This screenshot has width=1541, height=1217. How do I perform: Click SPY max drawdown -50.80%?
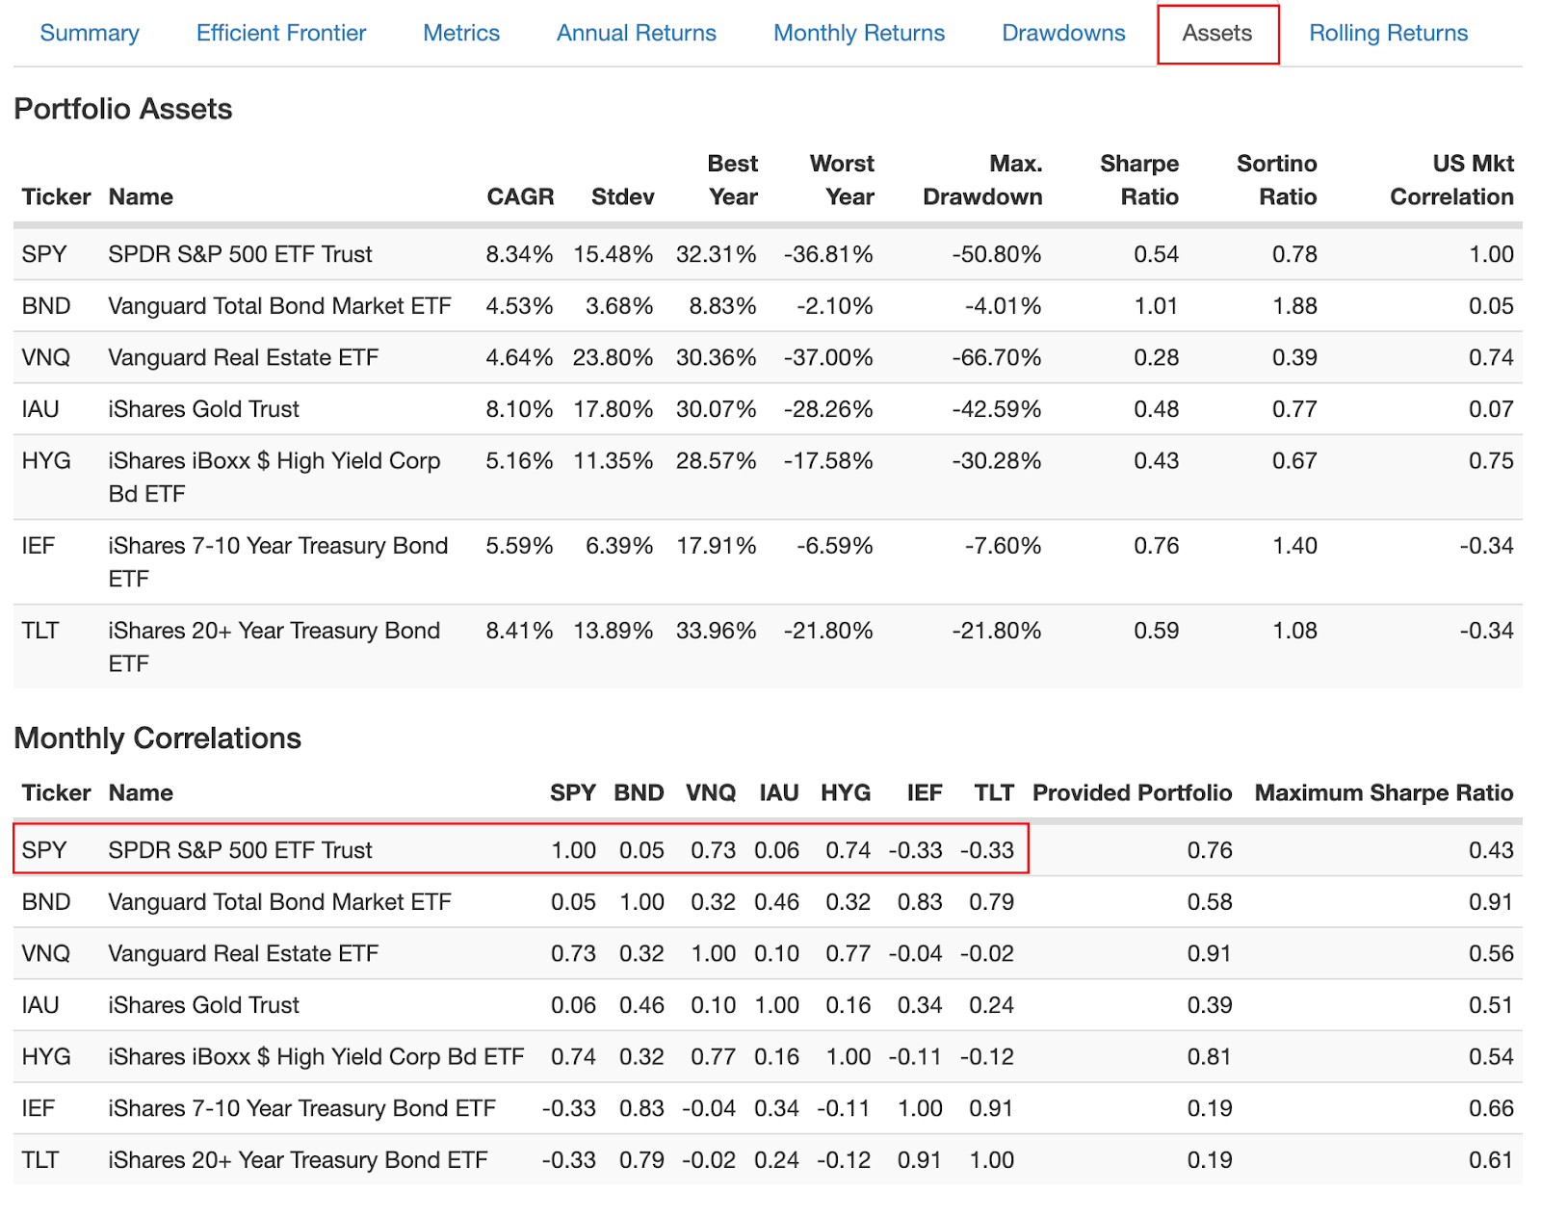(x=997, y=254)
